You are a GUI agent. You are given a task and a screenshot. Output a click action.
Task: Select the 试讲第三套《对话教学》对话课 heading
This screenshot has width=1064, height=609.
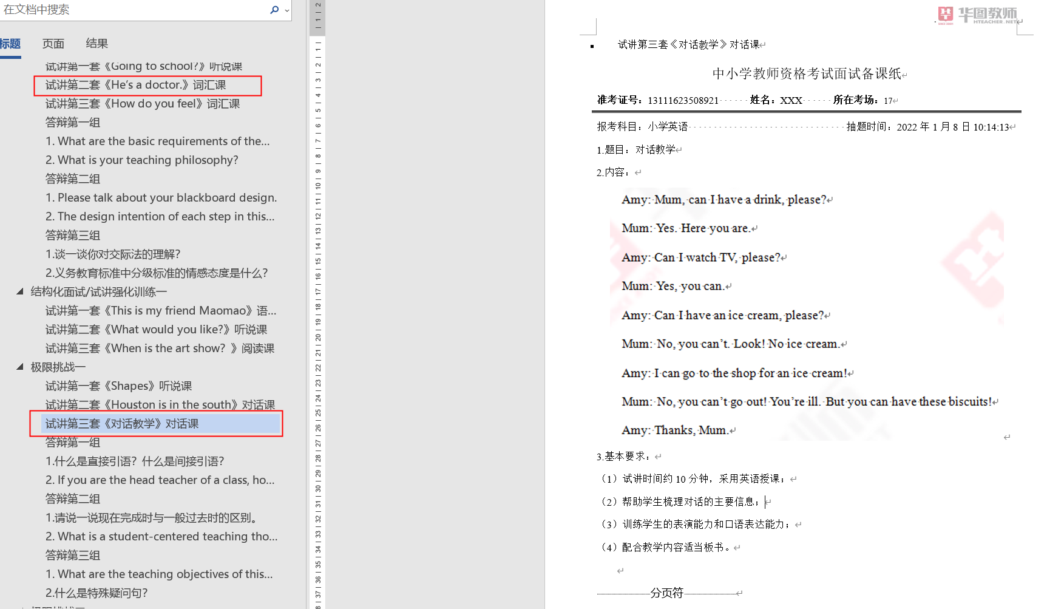click(122, 424)
